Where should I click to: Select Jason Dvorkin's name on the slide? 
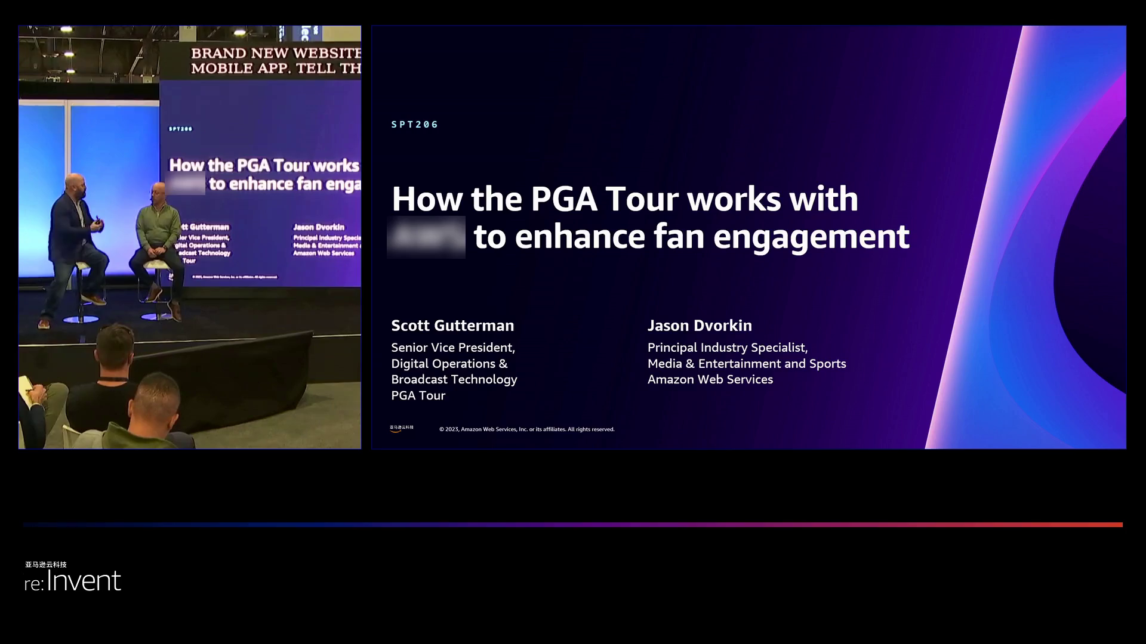click(x=700, y=326)
